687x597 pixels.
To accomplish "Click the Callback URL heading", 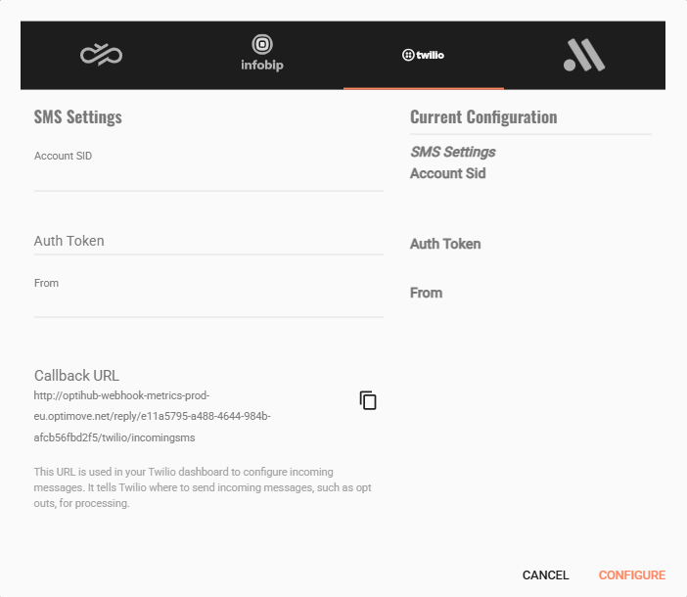I will 76,376.
